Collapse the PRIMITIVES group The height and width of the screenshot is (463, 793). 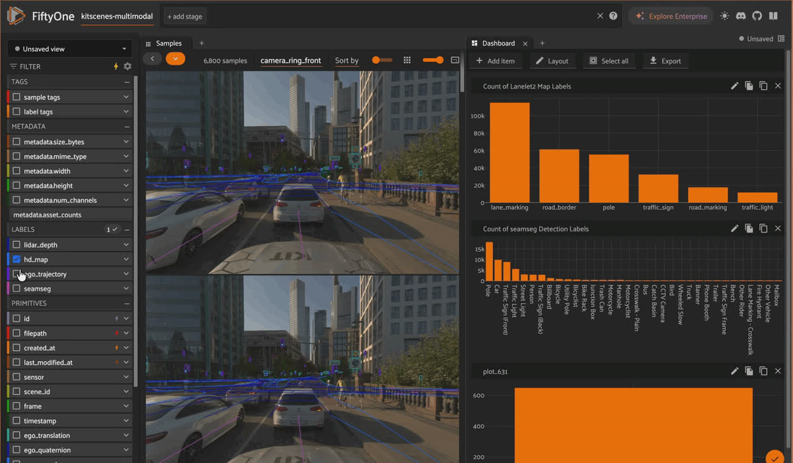(127, 303)
